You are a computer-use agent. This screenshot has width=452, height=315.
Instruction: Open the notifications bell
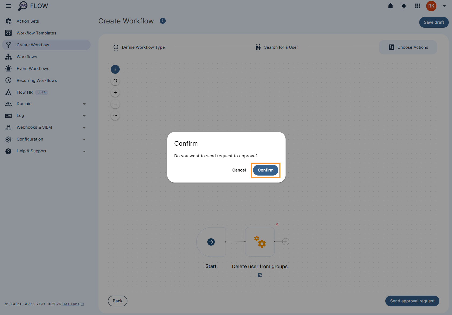tap(390, 6)
